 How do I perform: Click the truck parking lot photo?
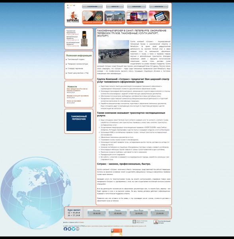coord(113,52)
